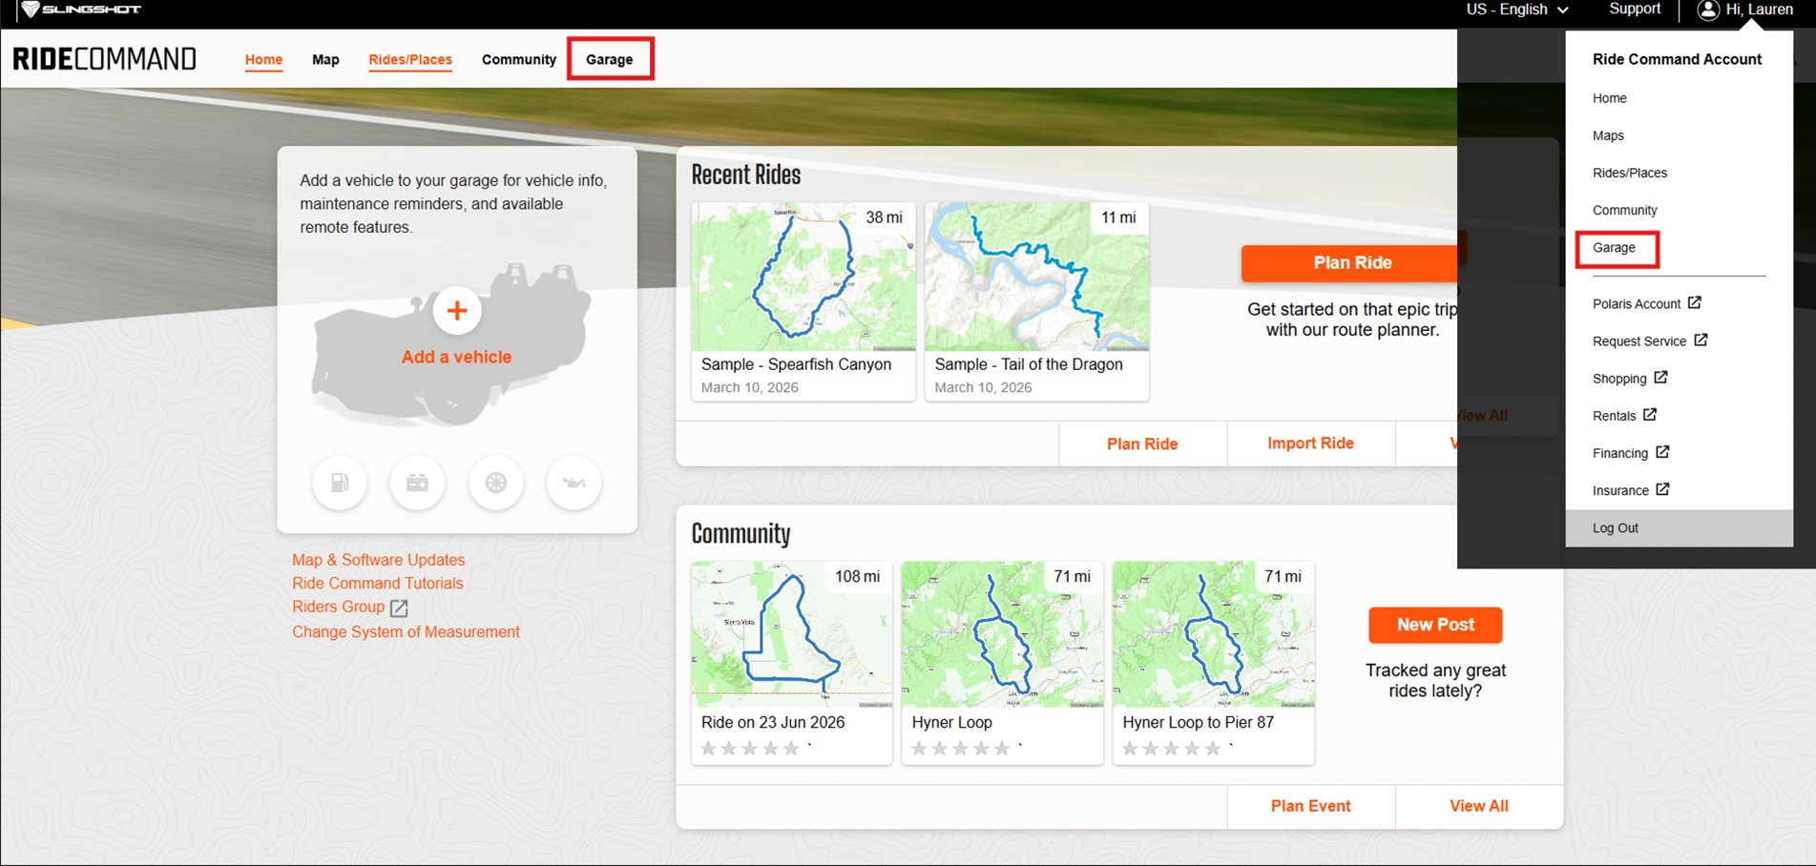Click external link icon next to Riders Group
This screenshot has height=866, width=1816.
point(399,608)
